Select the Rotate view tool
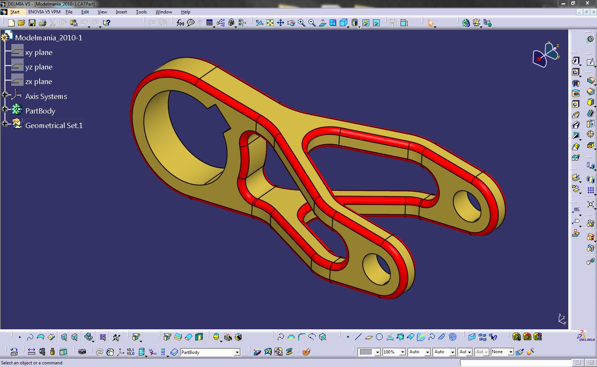 pos(291,23)
